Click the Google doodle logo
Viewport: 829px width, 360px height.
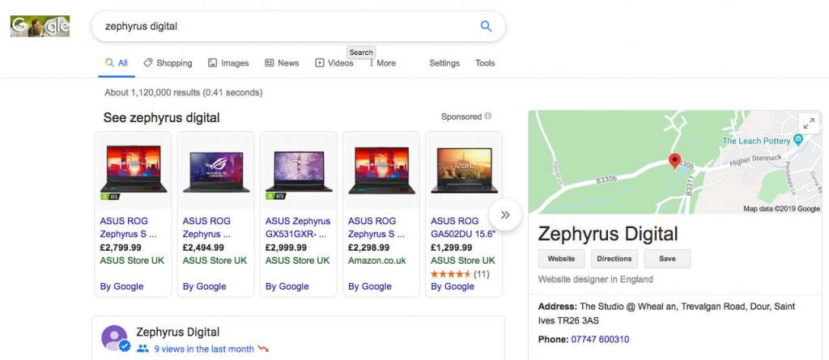point(40,26)
